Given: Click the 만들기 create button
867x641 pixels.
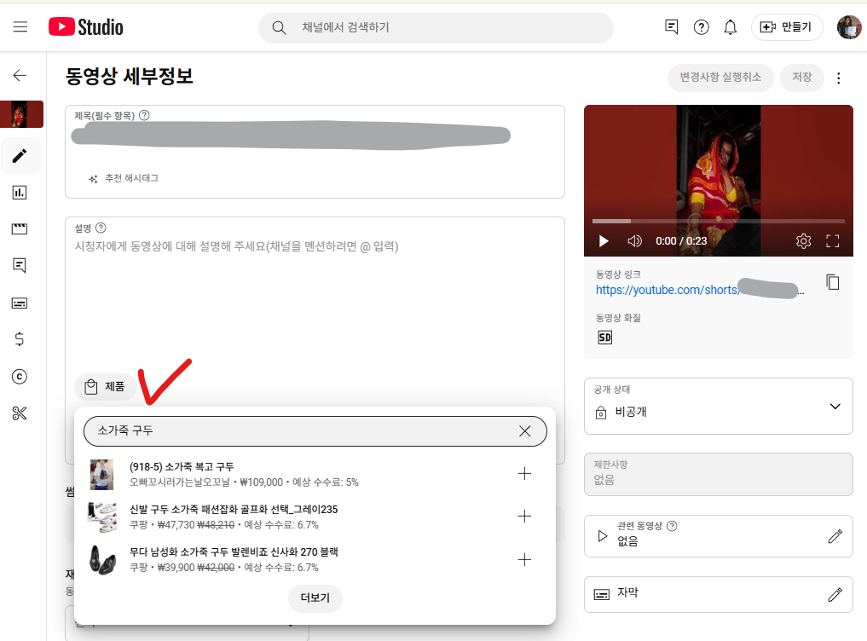Looking at the screenshot, I should tap(786, 27).
